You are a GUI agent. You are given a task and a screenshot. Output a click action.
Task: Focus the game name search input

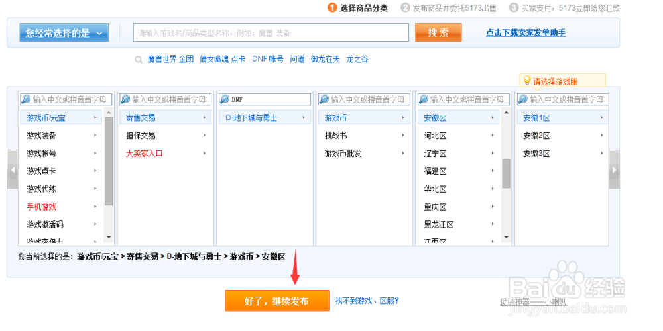[271, 32]
